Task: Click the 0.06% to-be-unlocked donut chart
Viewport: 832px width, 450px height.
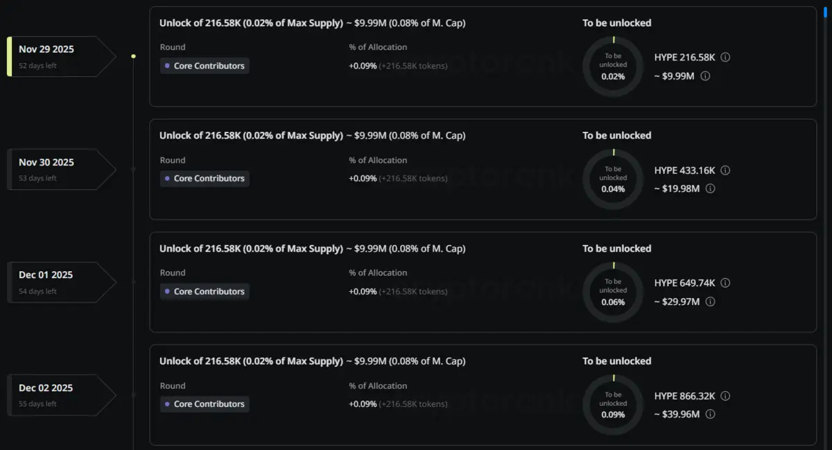Action: [613, 292]
